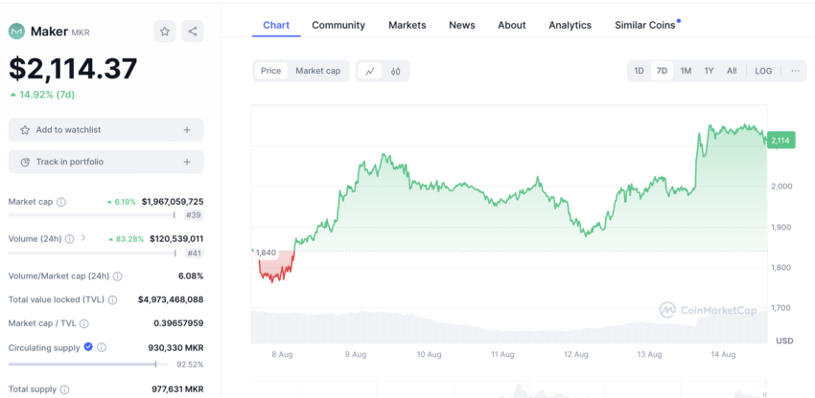Show Total value locked info icon
The width and height of the screenshot is (815, 398).
pyautogui.click(x=113, y=299)
